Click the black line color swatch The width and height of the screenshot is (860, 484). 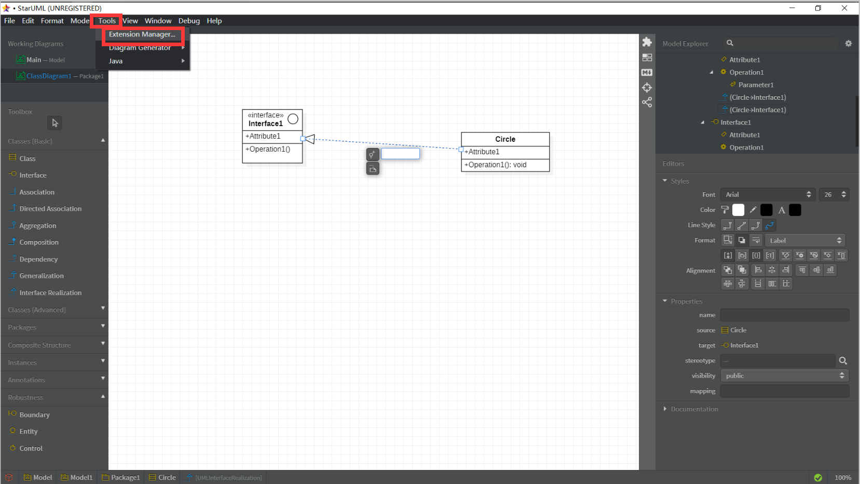coord(766,210)
